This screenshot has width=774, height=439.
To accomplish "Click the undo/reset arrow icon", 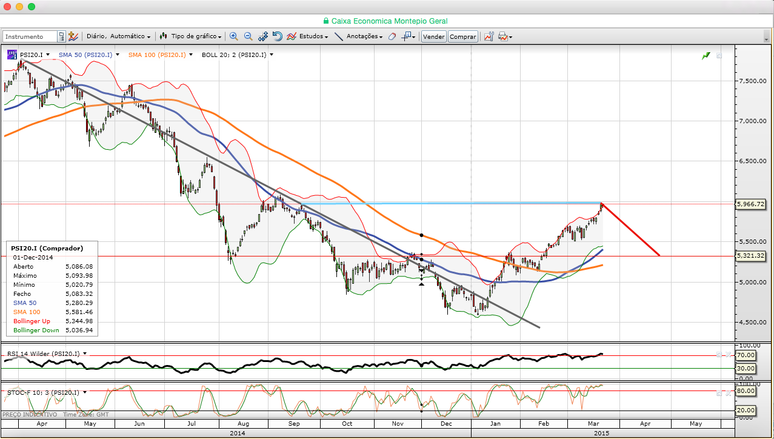I will coord(277,36).
